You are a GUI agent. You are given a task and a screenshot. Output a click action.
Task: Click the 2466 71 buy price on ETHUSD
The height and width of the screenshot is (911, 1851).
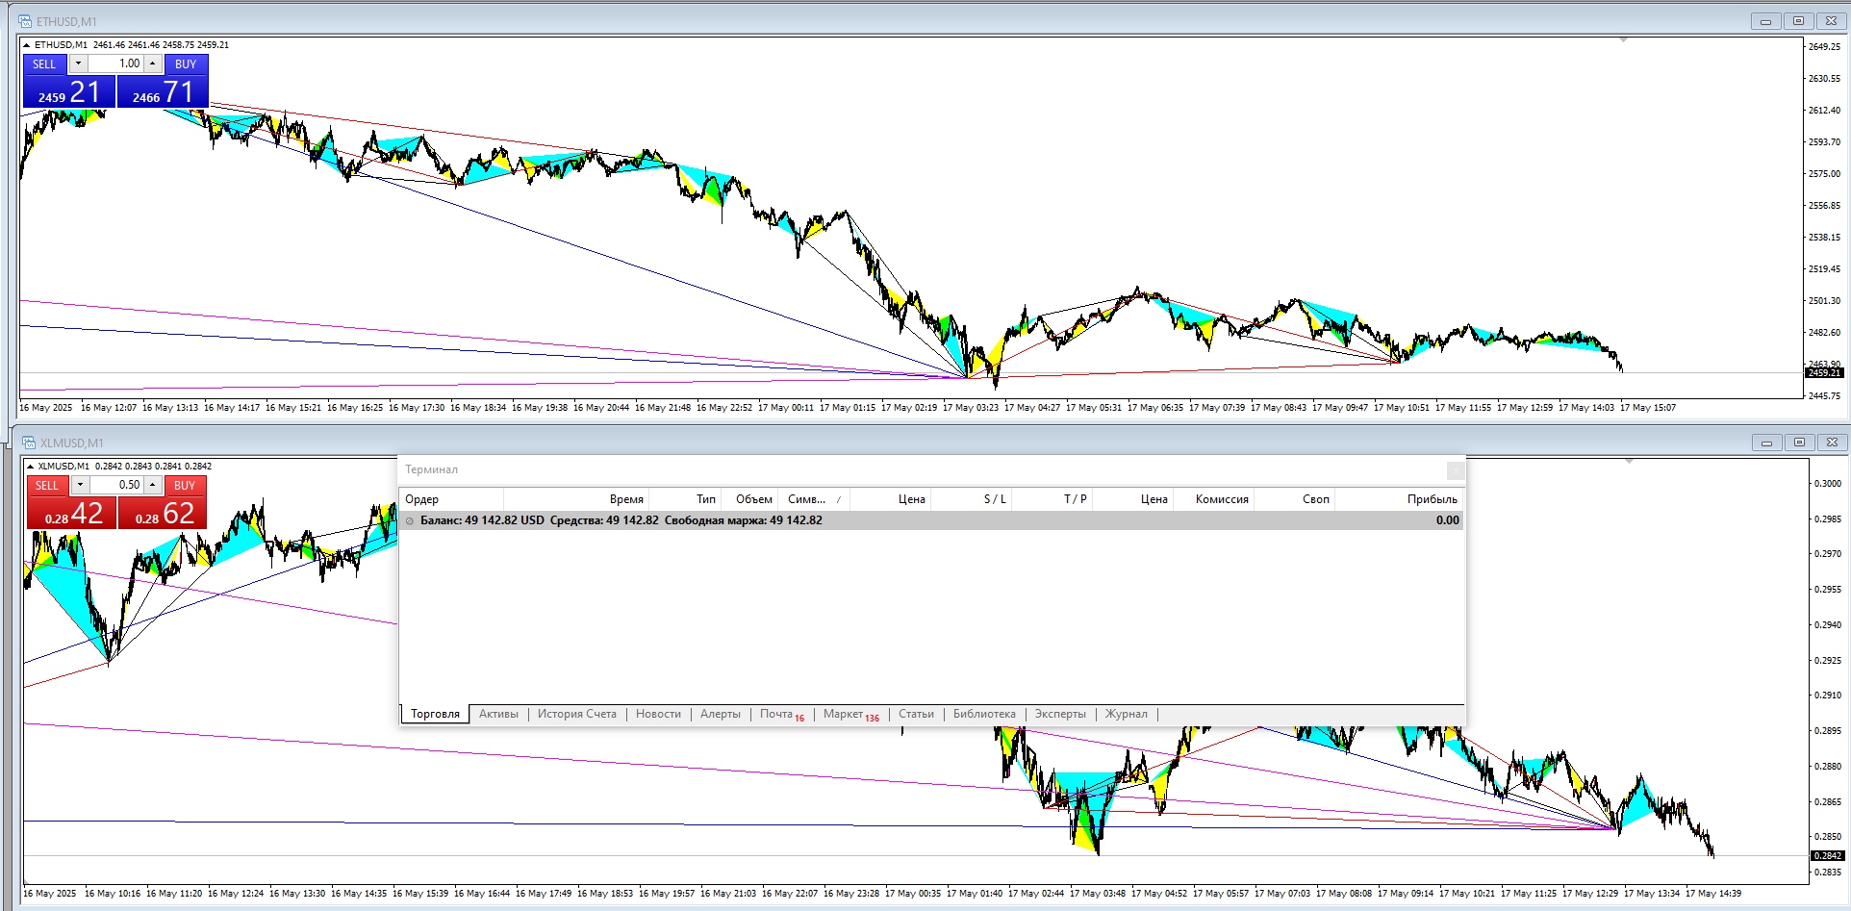point(163,92)
